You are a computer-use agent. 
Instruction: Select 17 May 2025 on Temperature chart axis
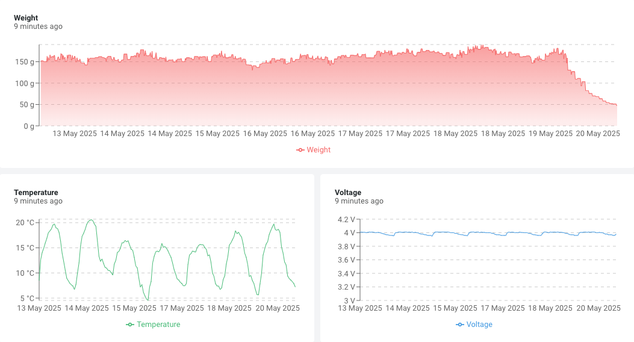click(x=182, y=308)
